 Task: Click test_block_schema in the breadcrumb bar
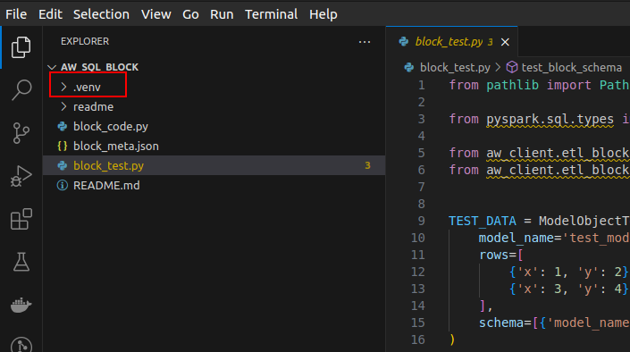[571, 68]
